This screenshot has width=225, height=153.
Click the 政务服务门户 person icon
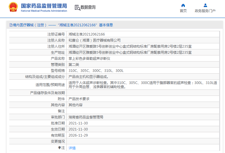coord(205,5)
